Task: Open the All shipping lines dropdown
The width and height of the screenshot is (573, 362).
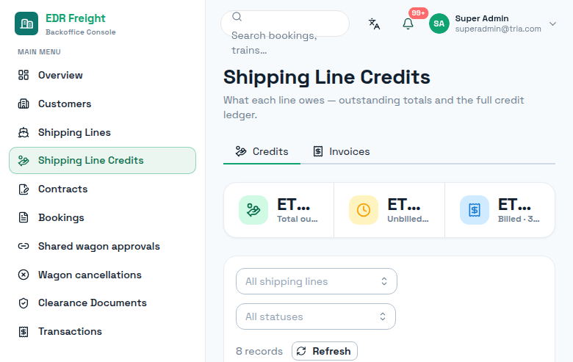Action: 317,281
